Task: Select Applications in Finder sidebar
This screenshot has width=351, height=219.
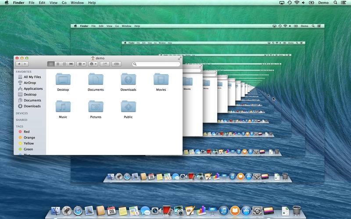Action: tap(30, 88)
